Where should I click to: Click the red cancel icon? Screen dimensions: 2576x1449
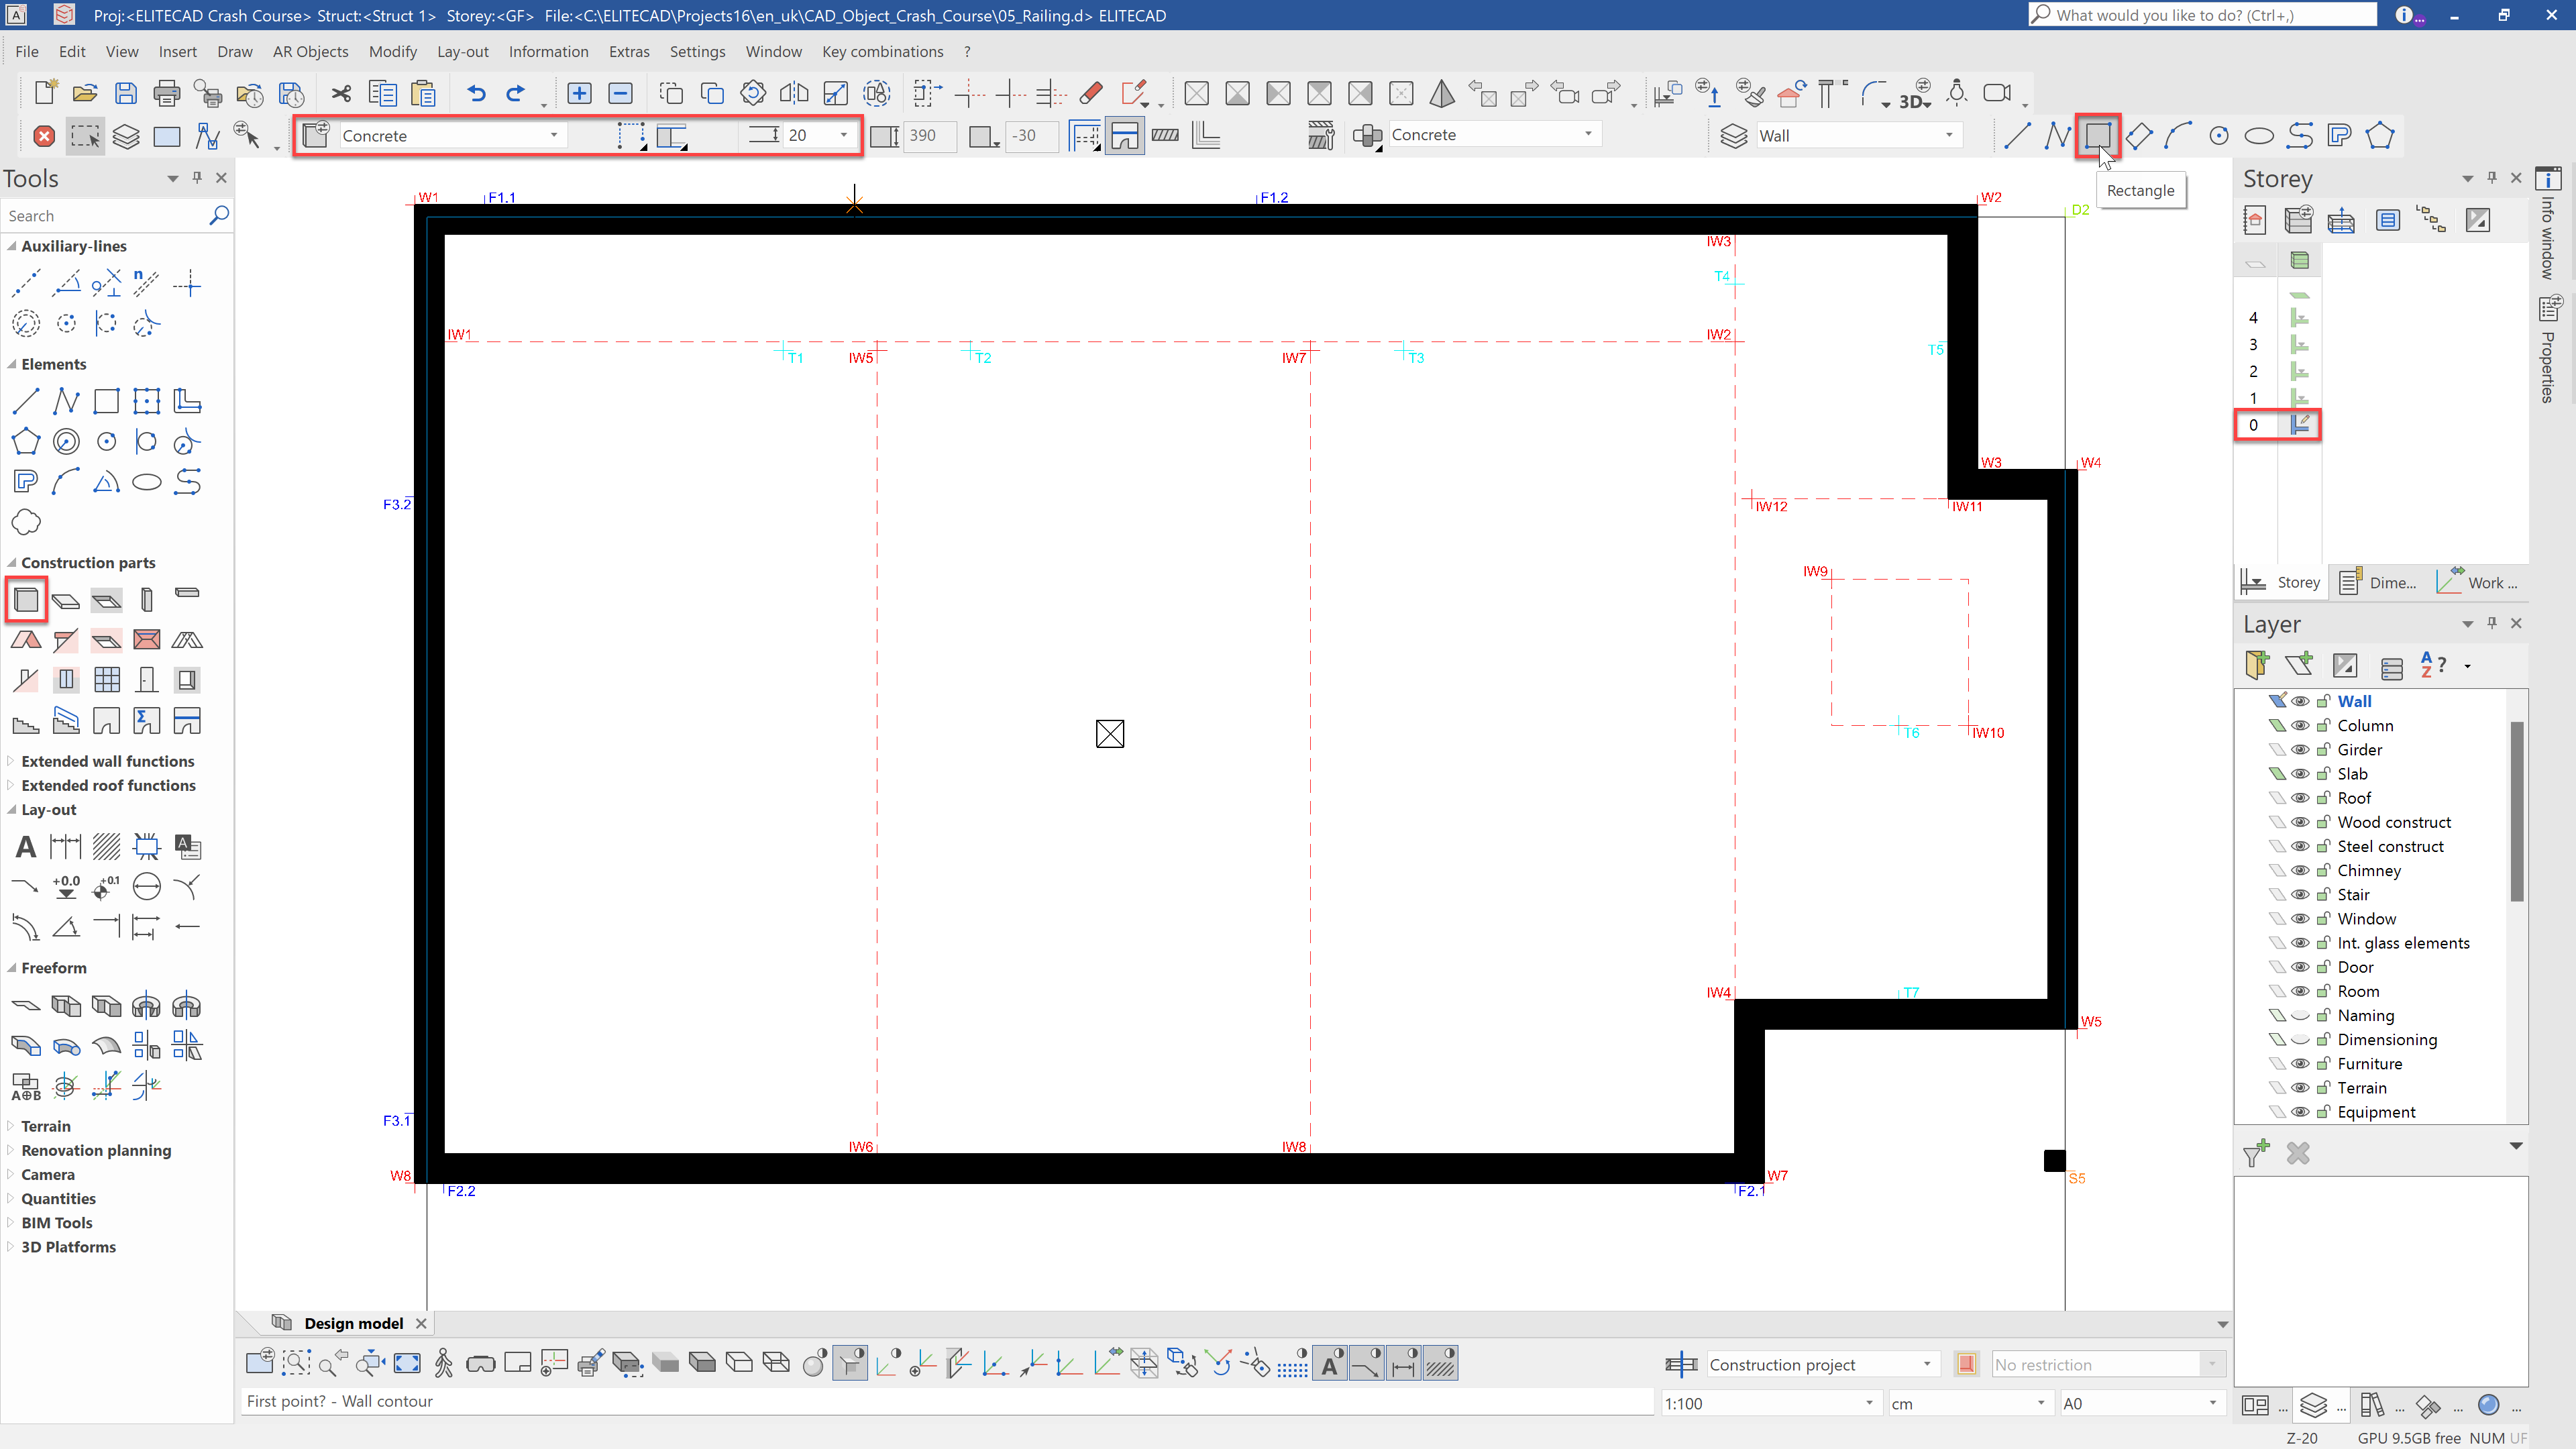point(44,136)
